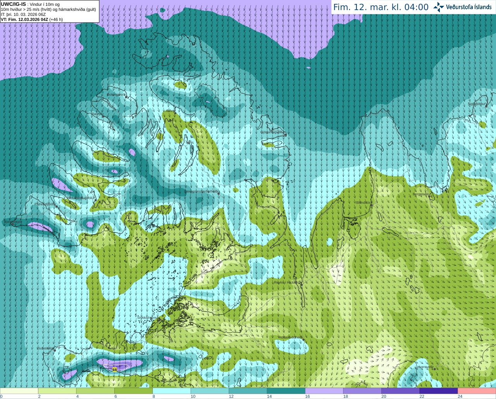
Task: Click the Steingrímsfjarðarheiði station label
Action: point(201,191)
